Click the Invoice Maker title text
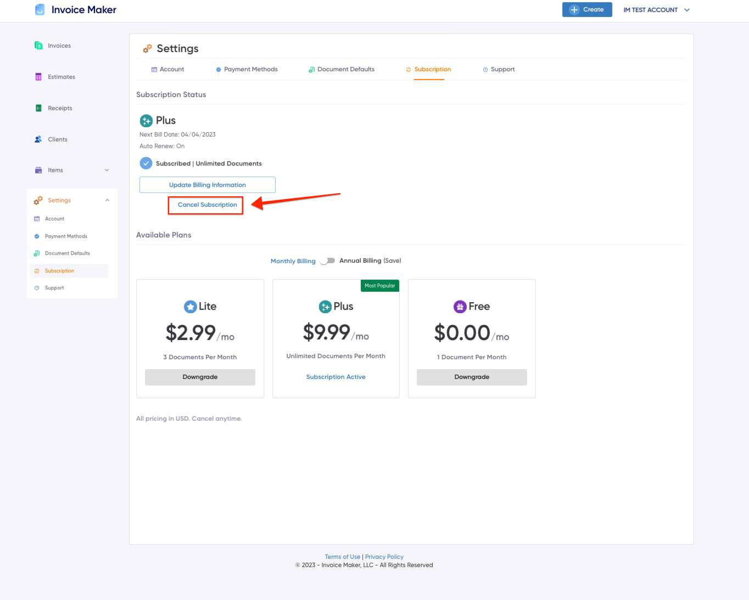This screenshot has width=749, height=600. 84,10
